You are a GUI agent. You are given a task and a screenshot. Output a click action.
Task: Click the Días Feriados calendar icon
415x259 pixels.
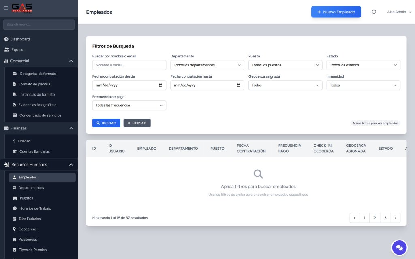pos(15,219)
